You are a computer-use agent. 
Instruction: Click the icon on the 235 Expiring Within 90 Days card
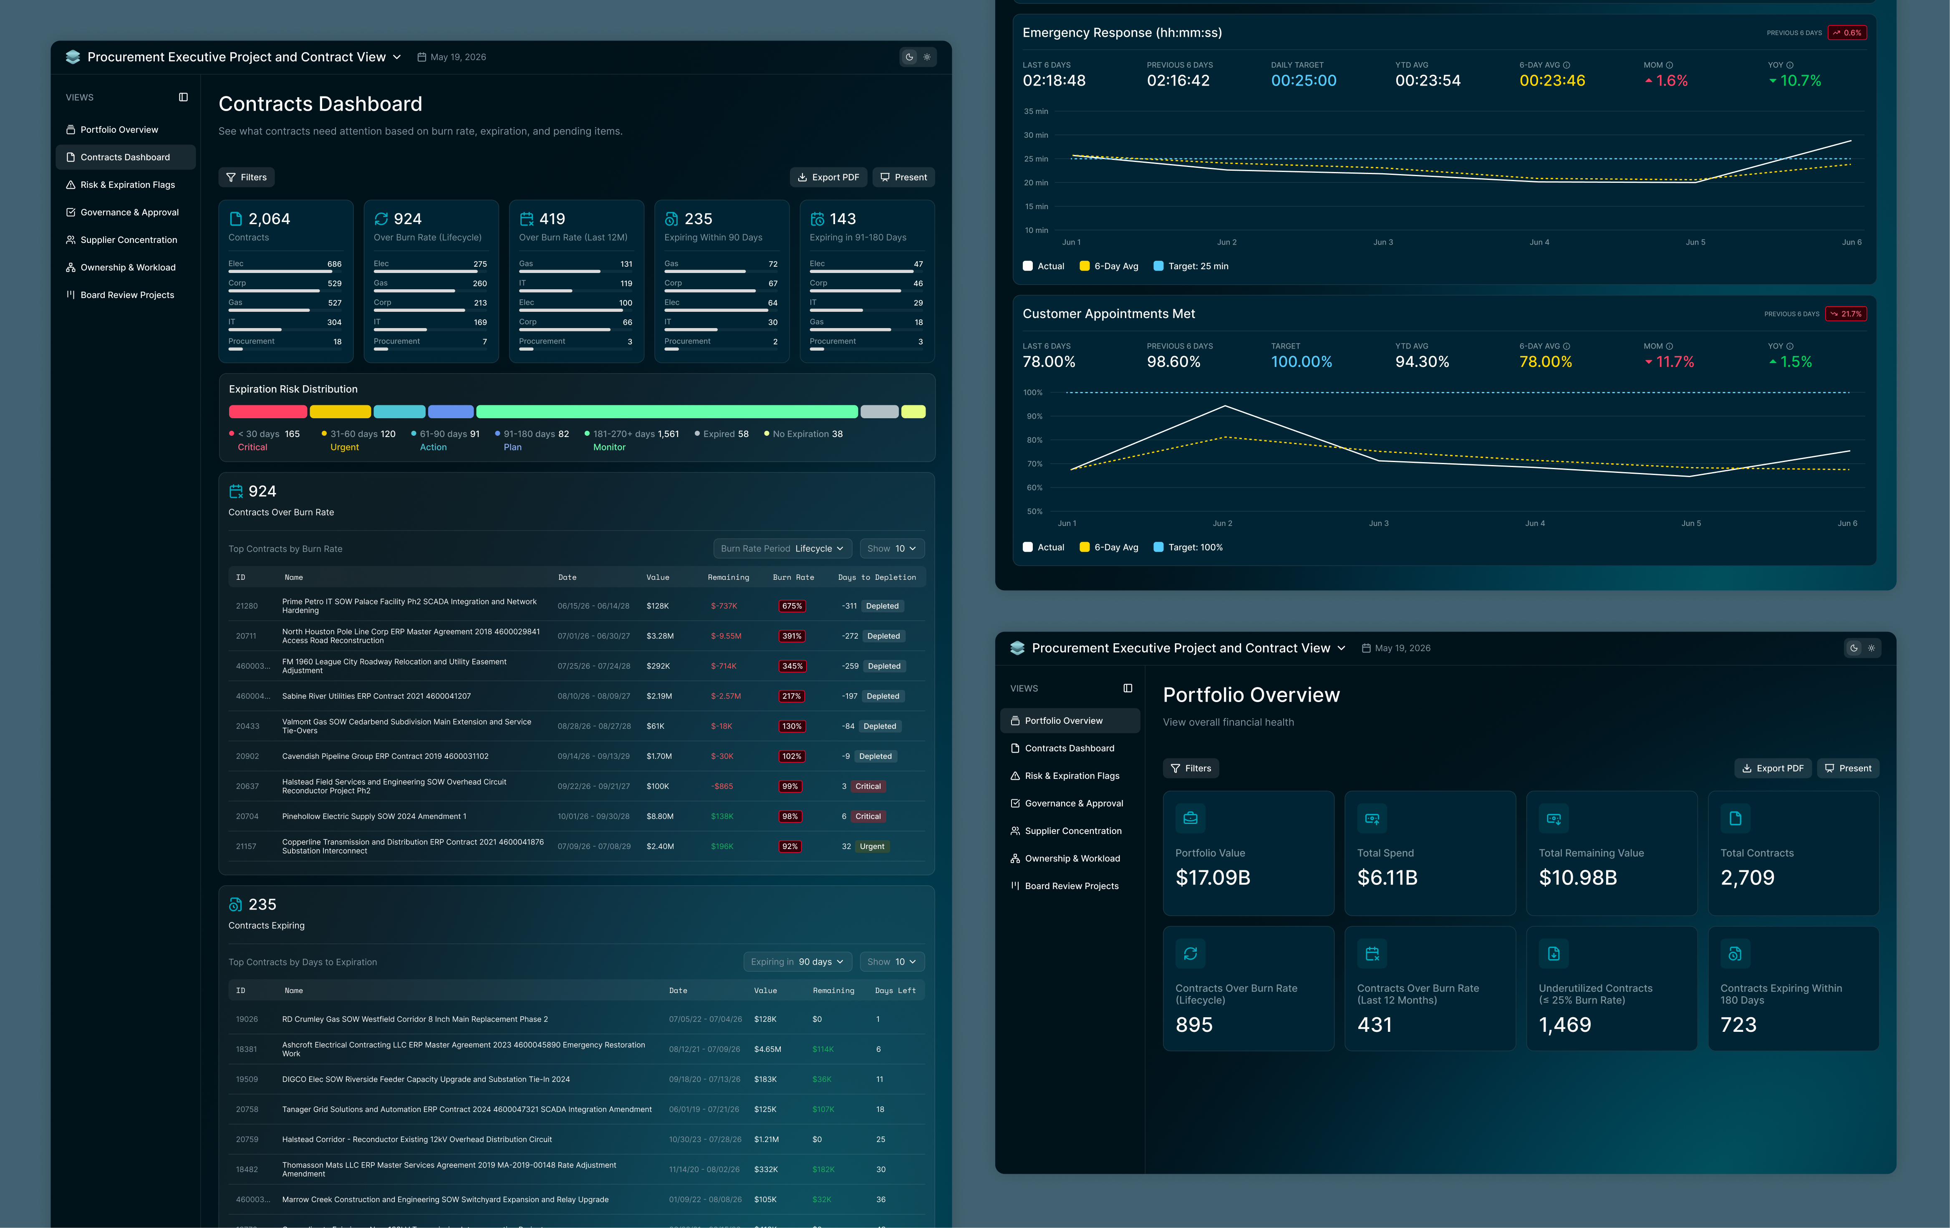pos(671,219)
